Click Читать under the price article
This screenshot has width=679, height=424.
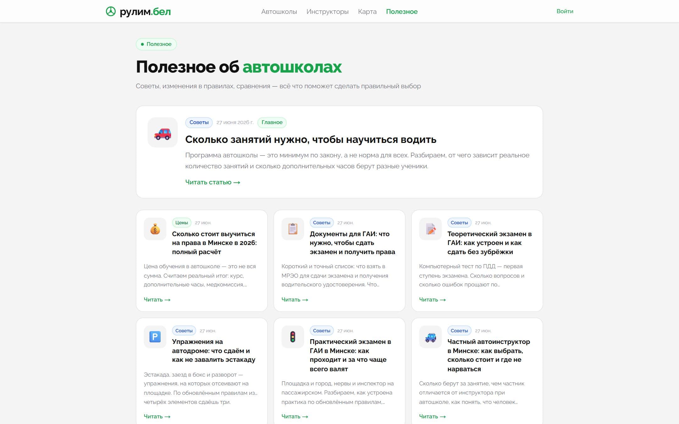[157, 300]
